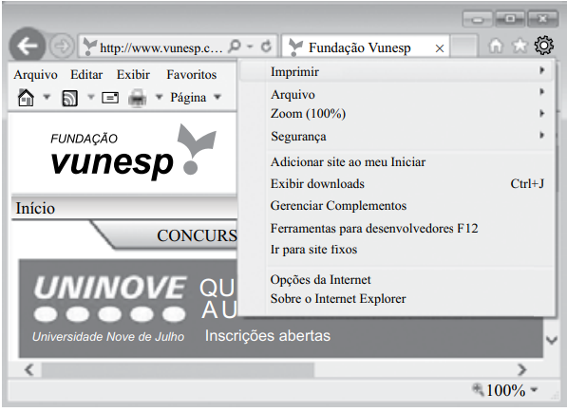This screenshot has height=412, width=567.
Task: Click the Início link
Action: [35, 208]
